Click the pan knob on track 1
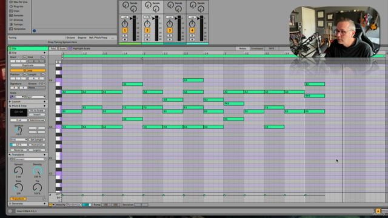Image resolution: width=388 pixels, height=218 pixels. click(x=125, y=24)
